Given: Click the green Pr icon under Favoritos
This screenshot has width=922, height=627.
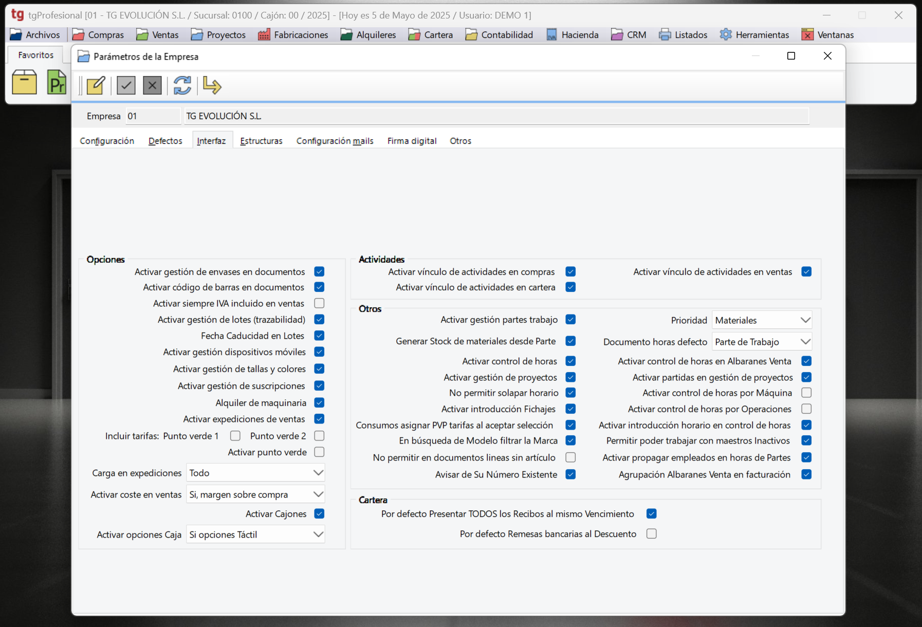Looking at the screenshot, I should [x=57, y=82].
